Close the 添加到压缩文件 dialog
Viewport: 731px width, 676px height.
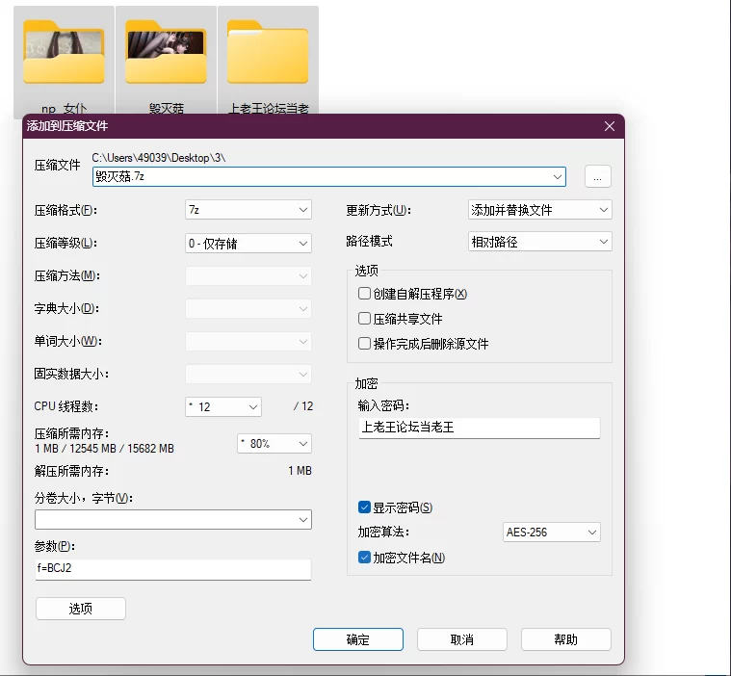[609, 126]
